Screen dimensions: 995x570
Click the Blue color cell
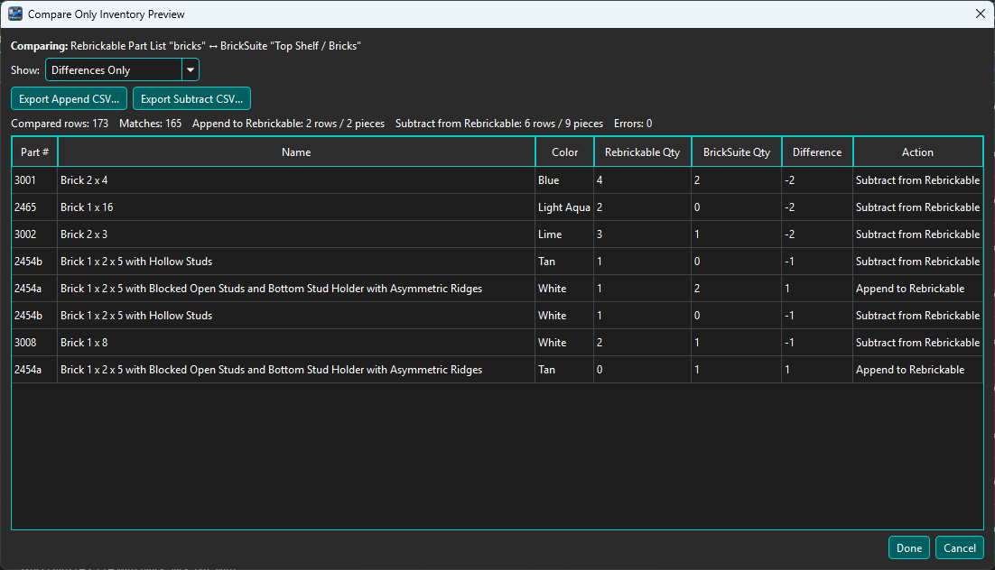(x=564, y=180)
